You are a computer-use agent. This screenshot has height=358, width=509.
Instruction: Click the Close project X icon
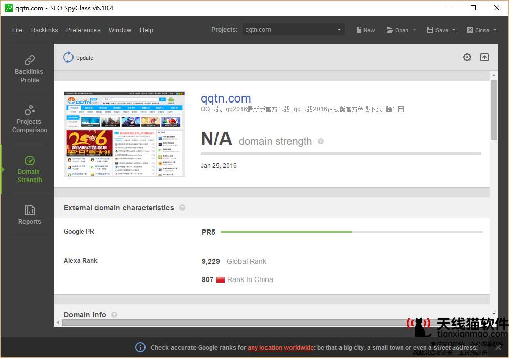(x=470, y=30)
